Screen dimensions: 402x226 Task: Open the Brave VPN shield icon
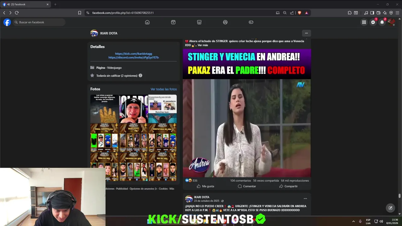391,13
